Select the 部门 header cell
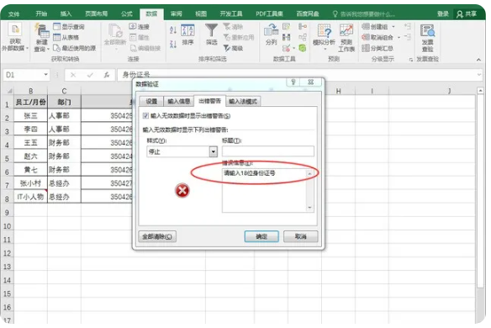The width and height of the screenshot is (491, 328). click(x=64, y=102)
